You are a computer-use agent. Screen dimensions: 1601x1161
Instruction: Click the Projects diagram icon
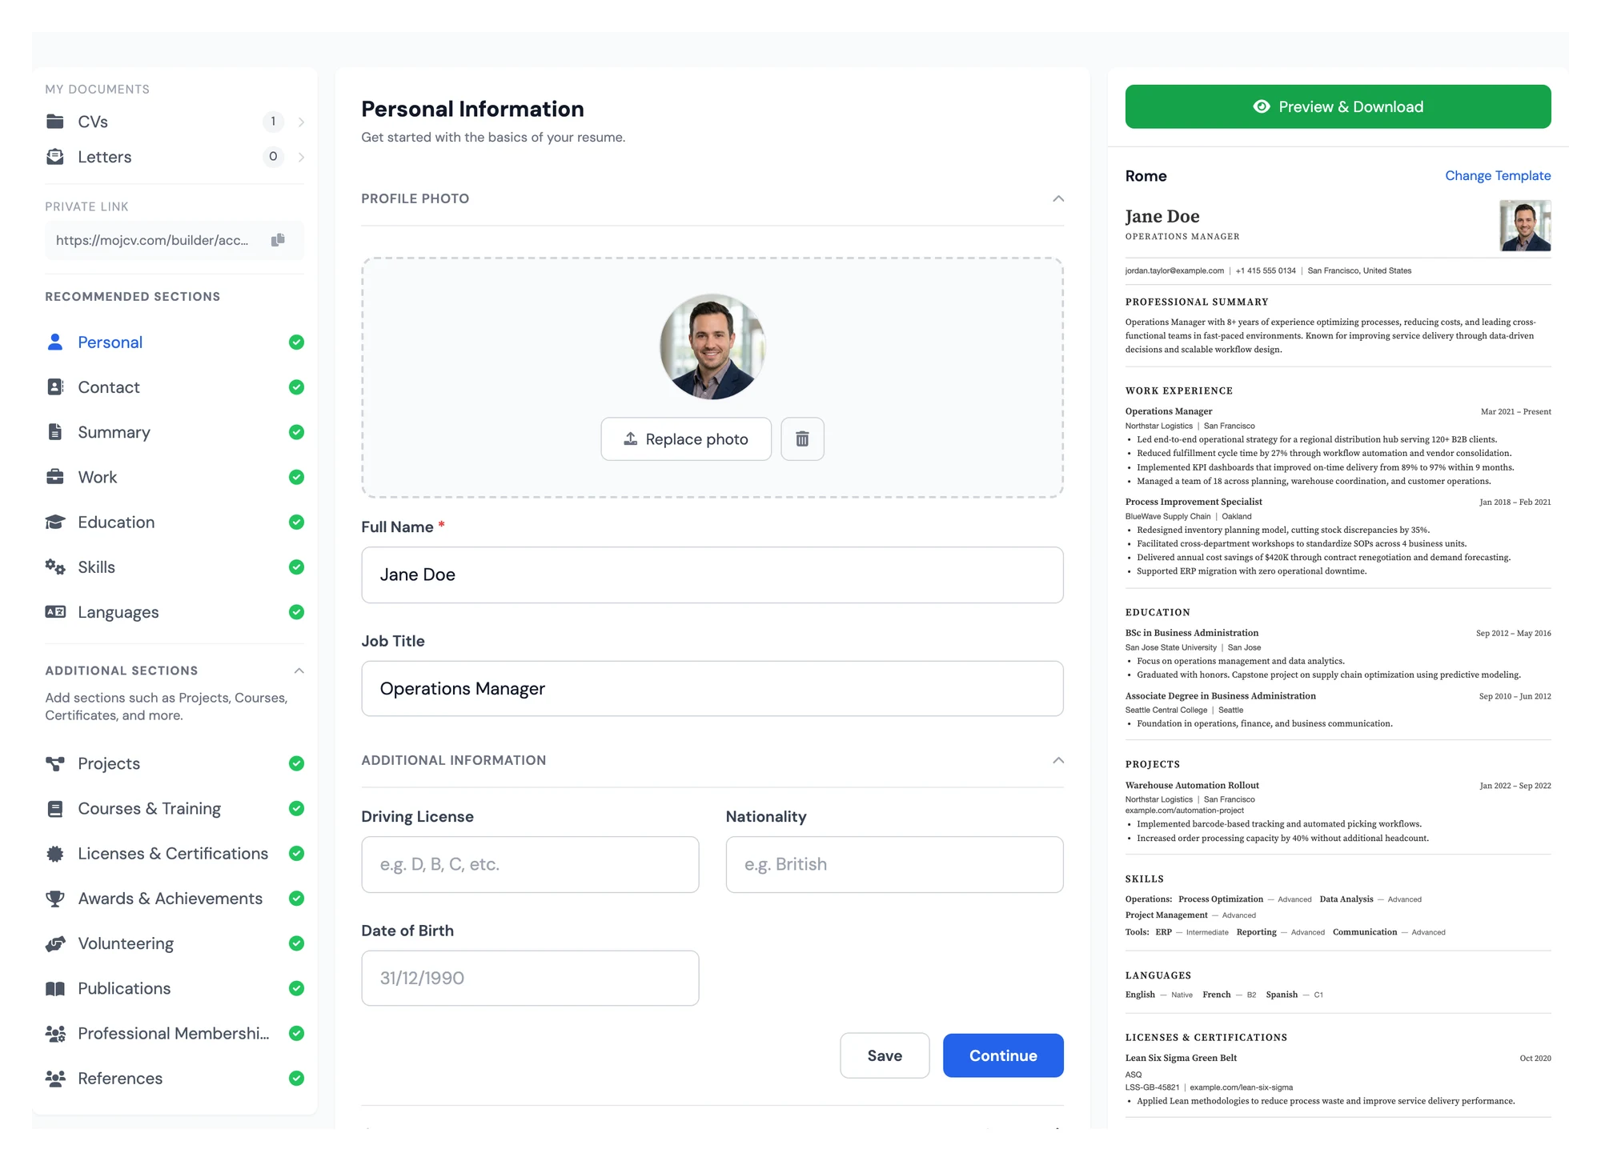click(55, 763)
